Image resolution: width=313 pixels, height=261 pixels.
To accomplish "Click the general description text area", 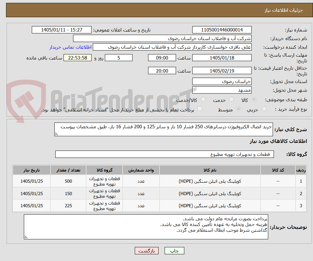I will (163, 130).
